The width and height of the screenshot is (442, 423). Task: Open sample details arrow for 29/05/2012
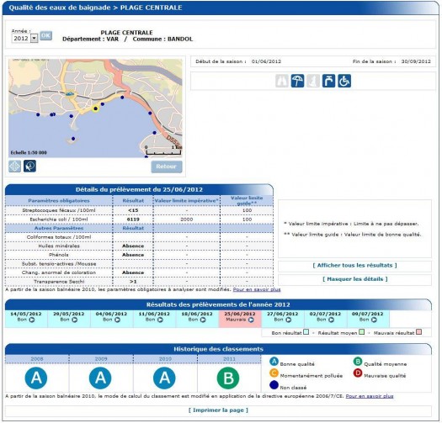pyautogui.click(x=74, y=320)
